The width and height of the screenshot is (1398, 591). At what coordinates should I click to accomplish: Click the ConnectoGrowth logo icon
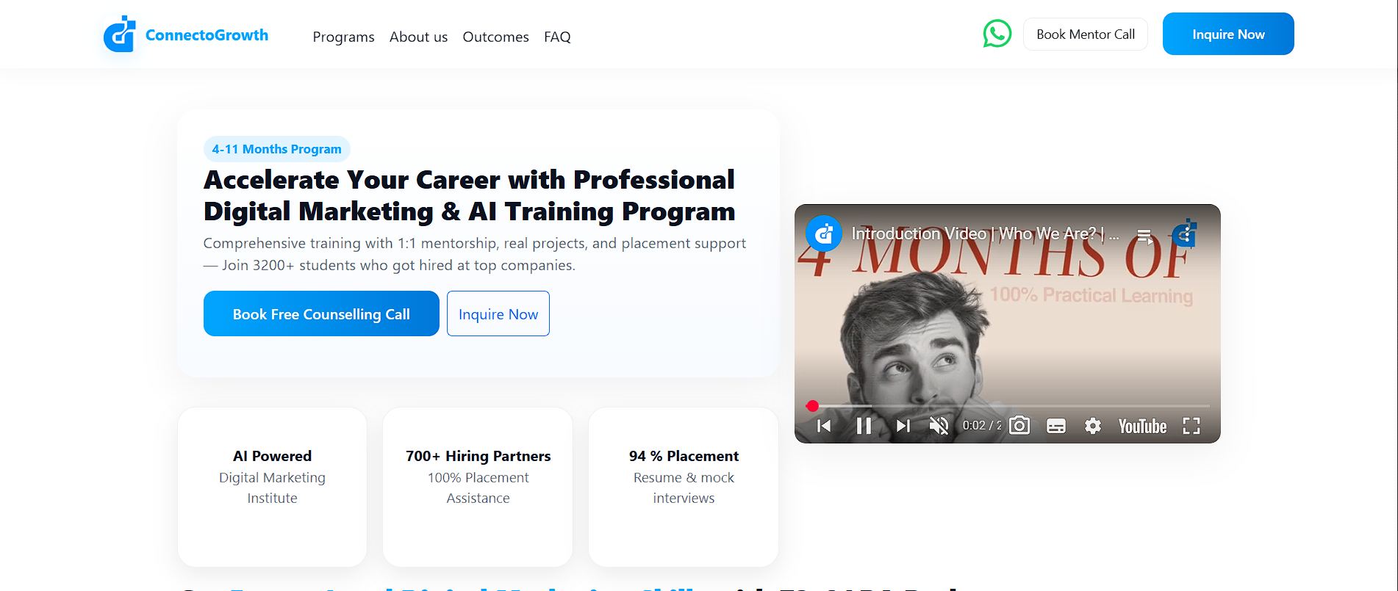pos(120,34)
